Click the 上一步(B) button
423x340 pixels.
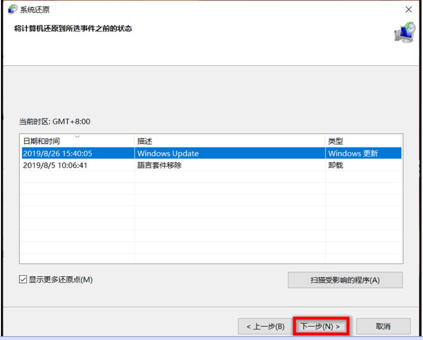[x=265, y=326]
